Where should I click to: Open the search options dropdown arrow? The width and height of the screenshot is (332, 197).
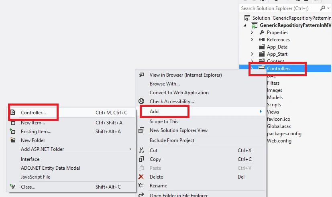pos(328,8)
